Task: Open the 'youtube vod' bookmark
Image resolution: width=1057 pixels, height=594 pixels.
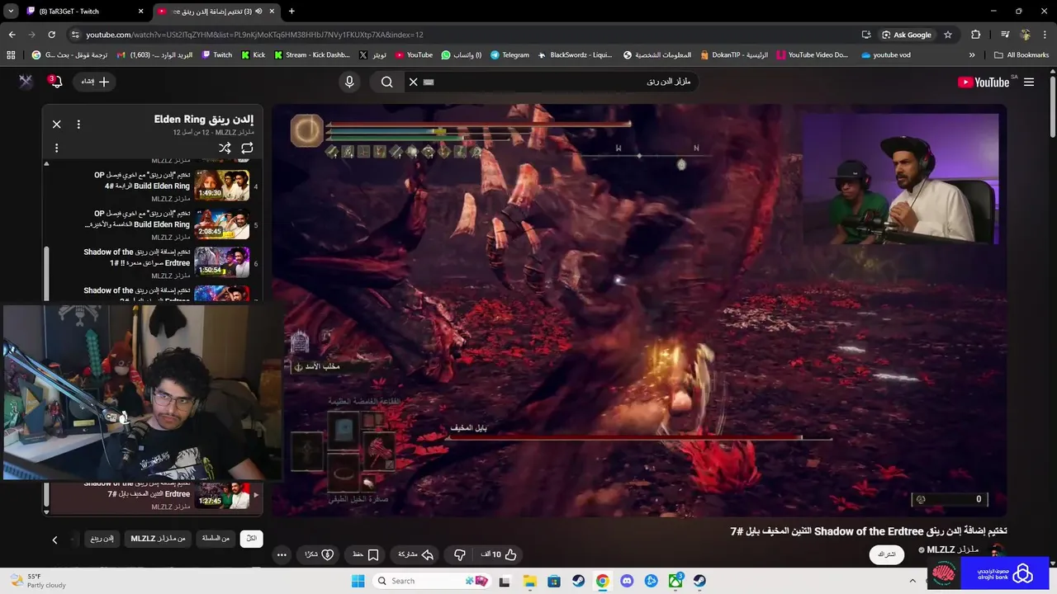Action: point(886,55)
